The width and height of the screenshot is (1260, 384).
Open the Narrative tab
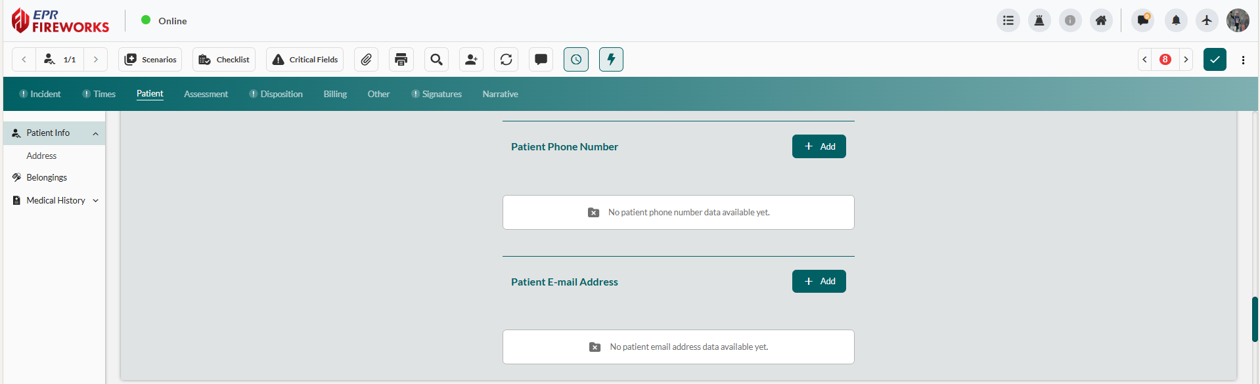[x=500, y=95]
